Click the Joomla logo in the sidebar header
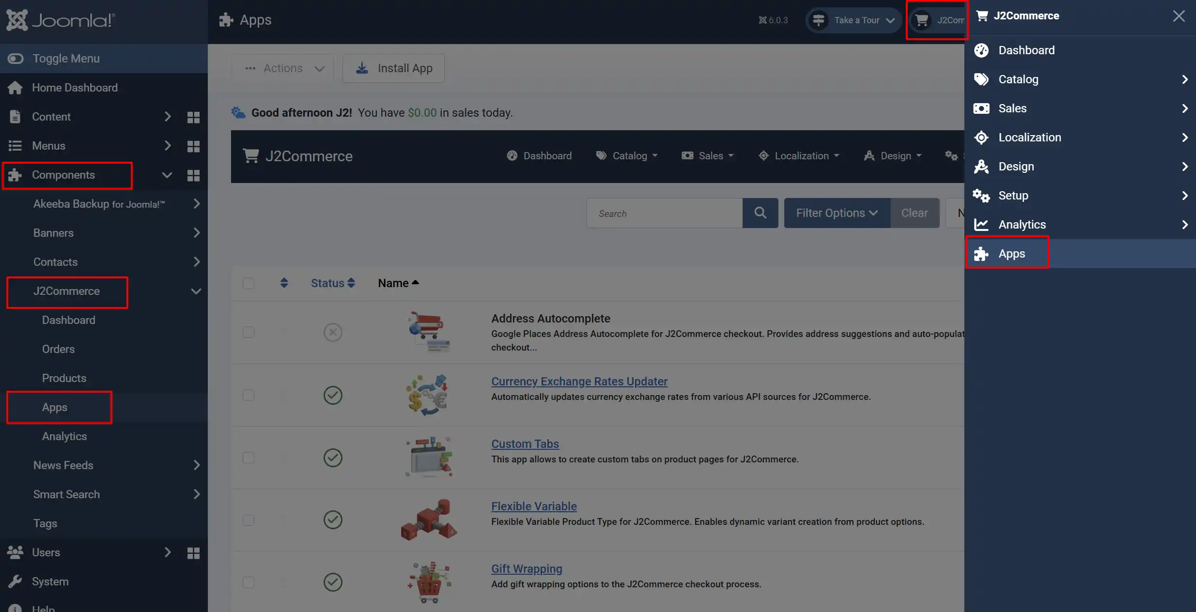This screenshot has width=1196, height=612. pos(61,20)
